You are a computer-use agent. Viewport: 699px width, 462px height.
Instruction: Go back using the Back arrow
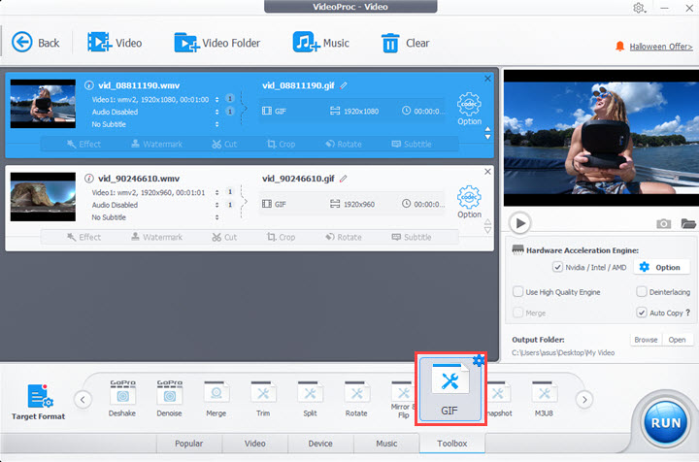[35, 43]
